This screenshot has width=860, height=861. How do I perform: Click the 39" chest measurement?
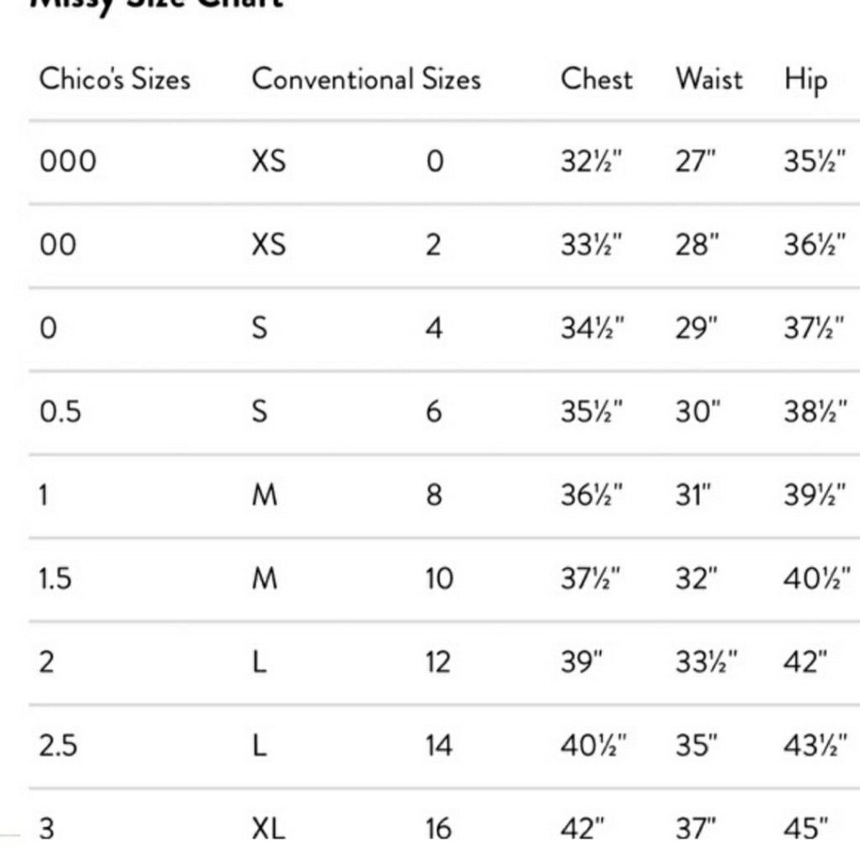[x=581, y=662]
